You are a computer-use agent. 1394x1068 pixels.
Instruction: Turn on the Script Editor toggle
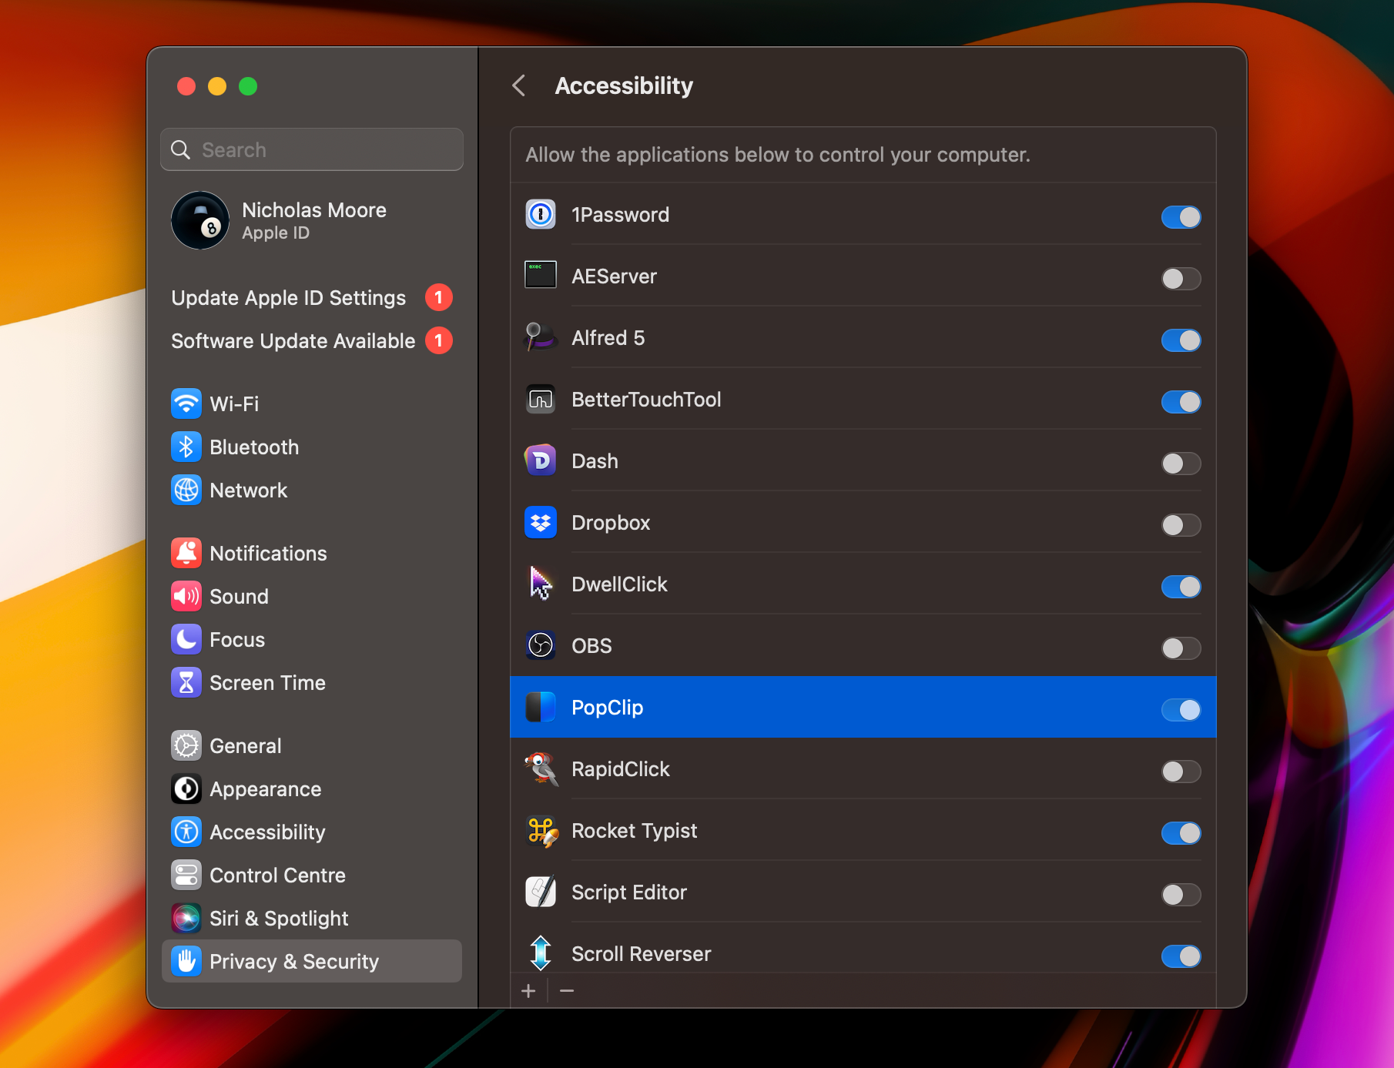[x=1181, y=895]
